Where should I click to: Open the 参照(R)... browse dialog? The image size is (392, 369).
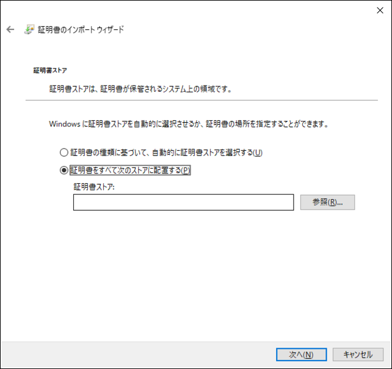tap(327, 202)
